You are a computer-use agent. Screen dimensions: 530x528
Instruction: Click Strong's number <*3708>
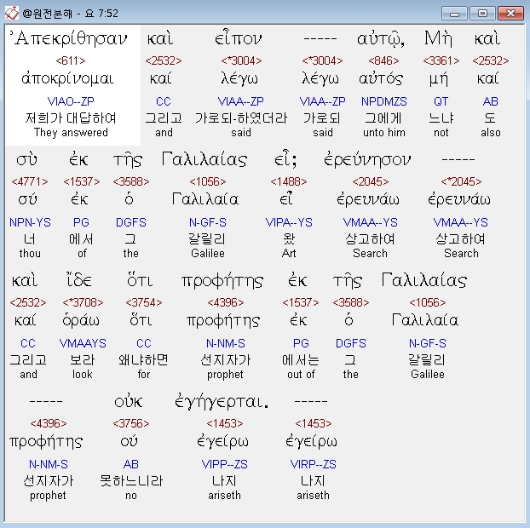(x=83, y=302)
